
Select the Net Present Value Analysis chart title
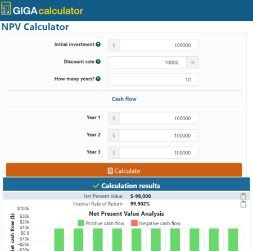(x=126, y=213)
